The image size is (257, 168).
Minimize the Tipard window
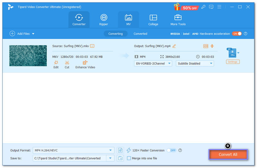point(232,7)
